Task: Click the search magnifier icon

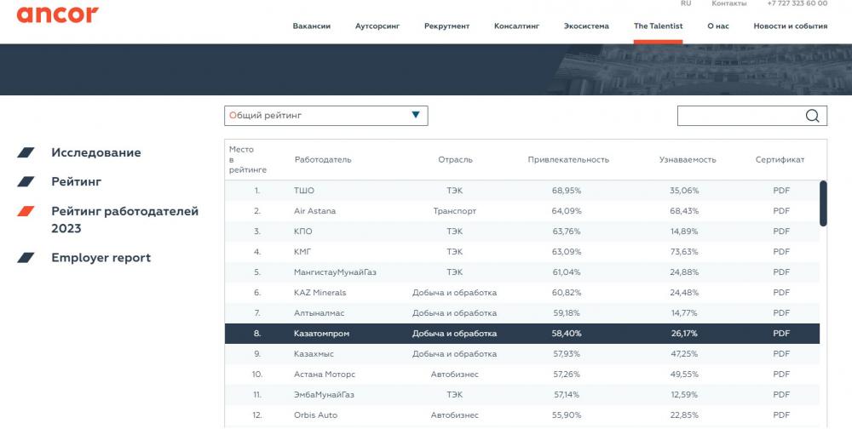Action: pyautogui.click(x=812, y=117)
